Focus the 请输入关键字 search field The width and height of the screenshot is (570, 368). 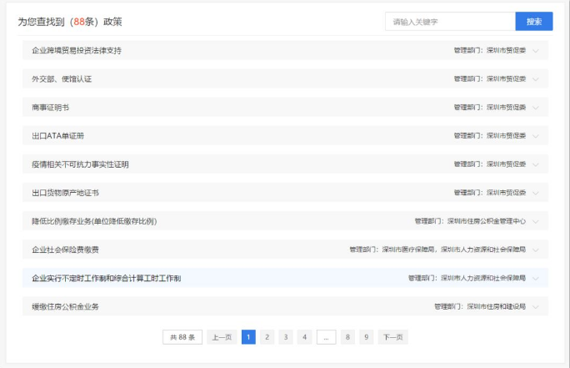click(450, 22)
